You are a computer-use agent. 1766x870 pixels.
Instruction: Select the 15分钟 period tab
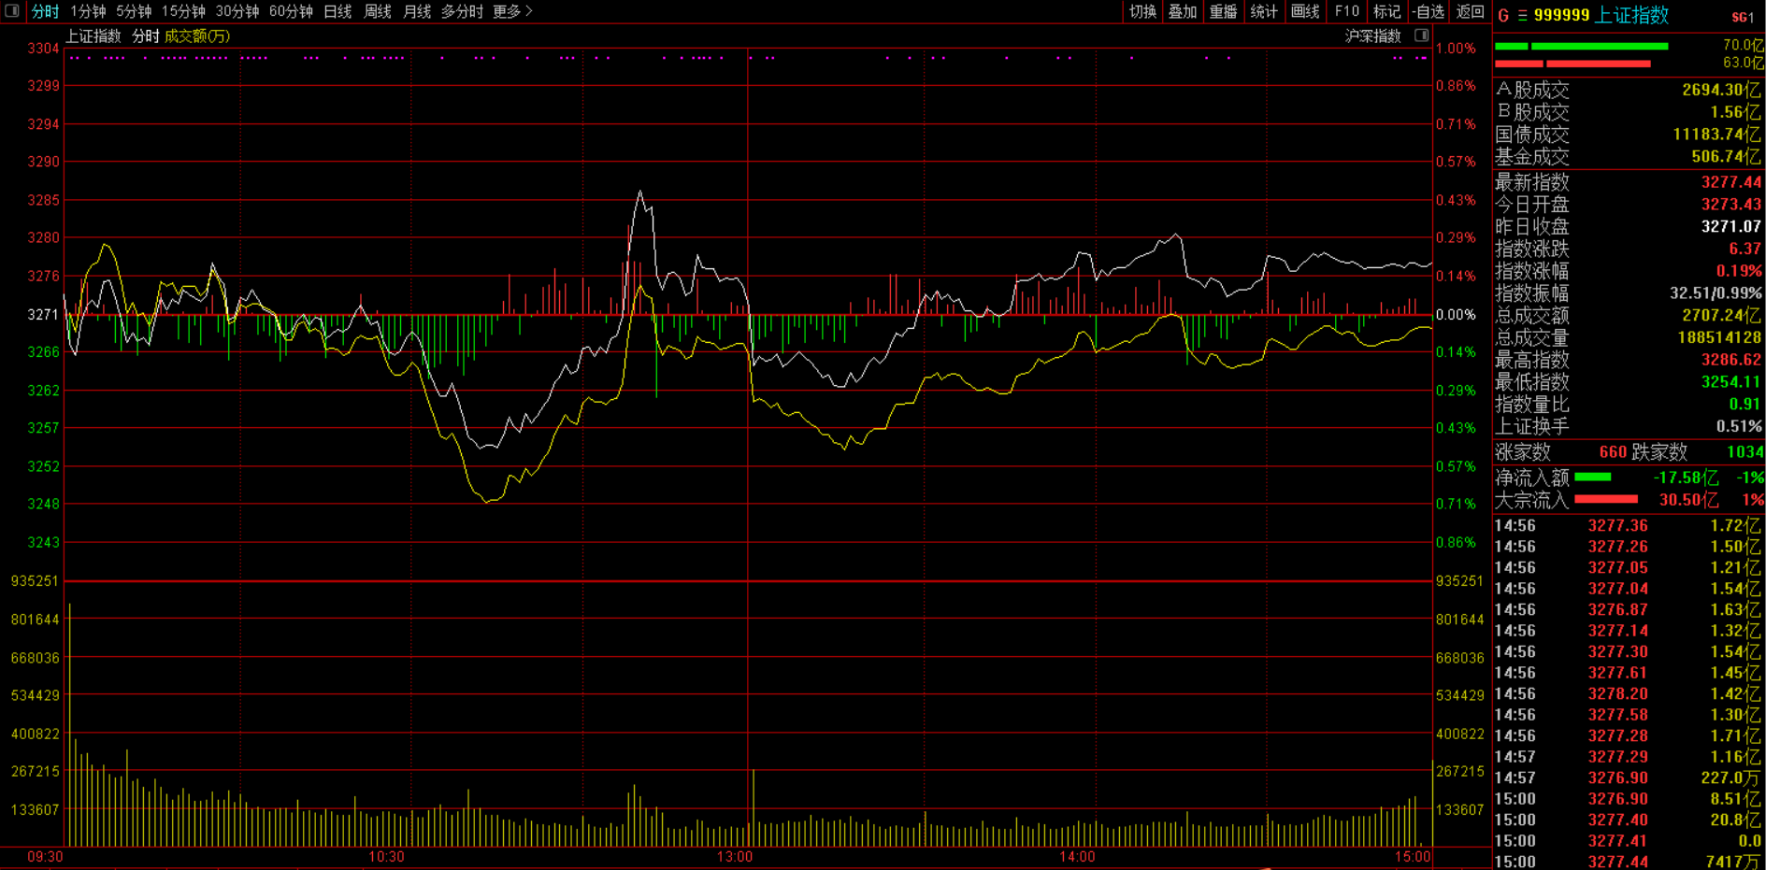tap(183, 11)
